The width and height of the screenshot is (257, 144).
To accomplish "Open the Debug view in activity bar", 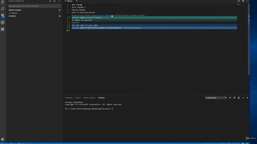I will [2, 22].
